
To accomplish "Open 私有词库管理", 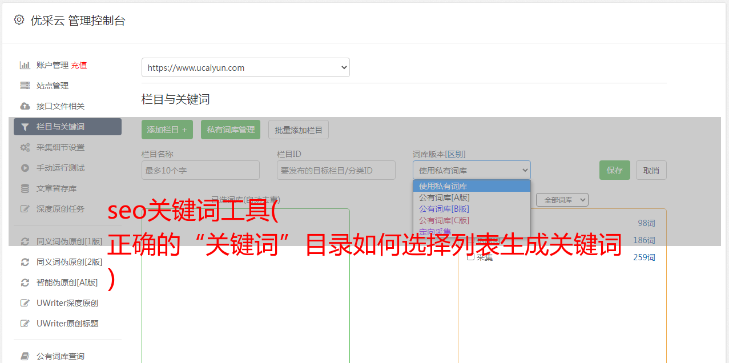I will pos(231,130).
